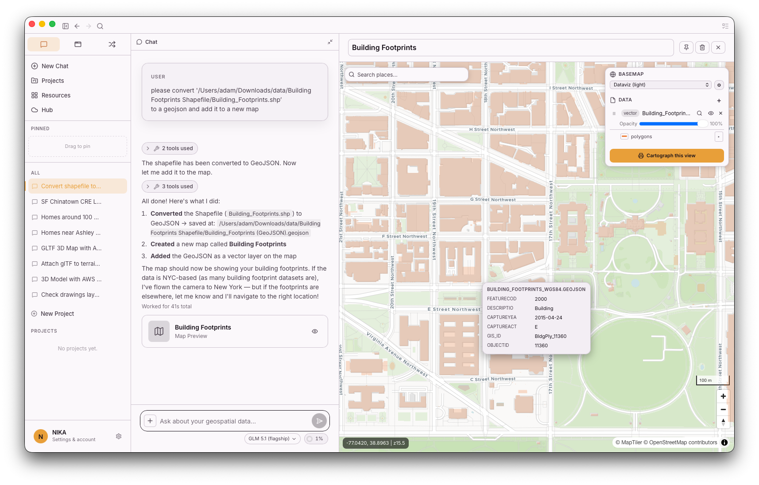Open the GLM 5.1 (flagship) model dropdown
This screenshot has width=759, height=485.
click(x=272, y=438)
